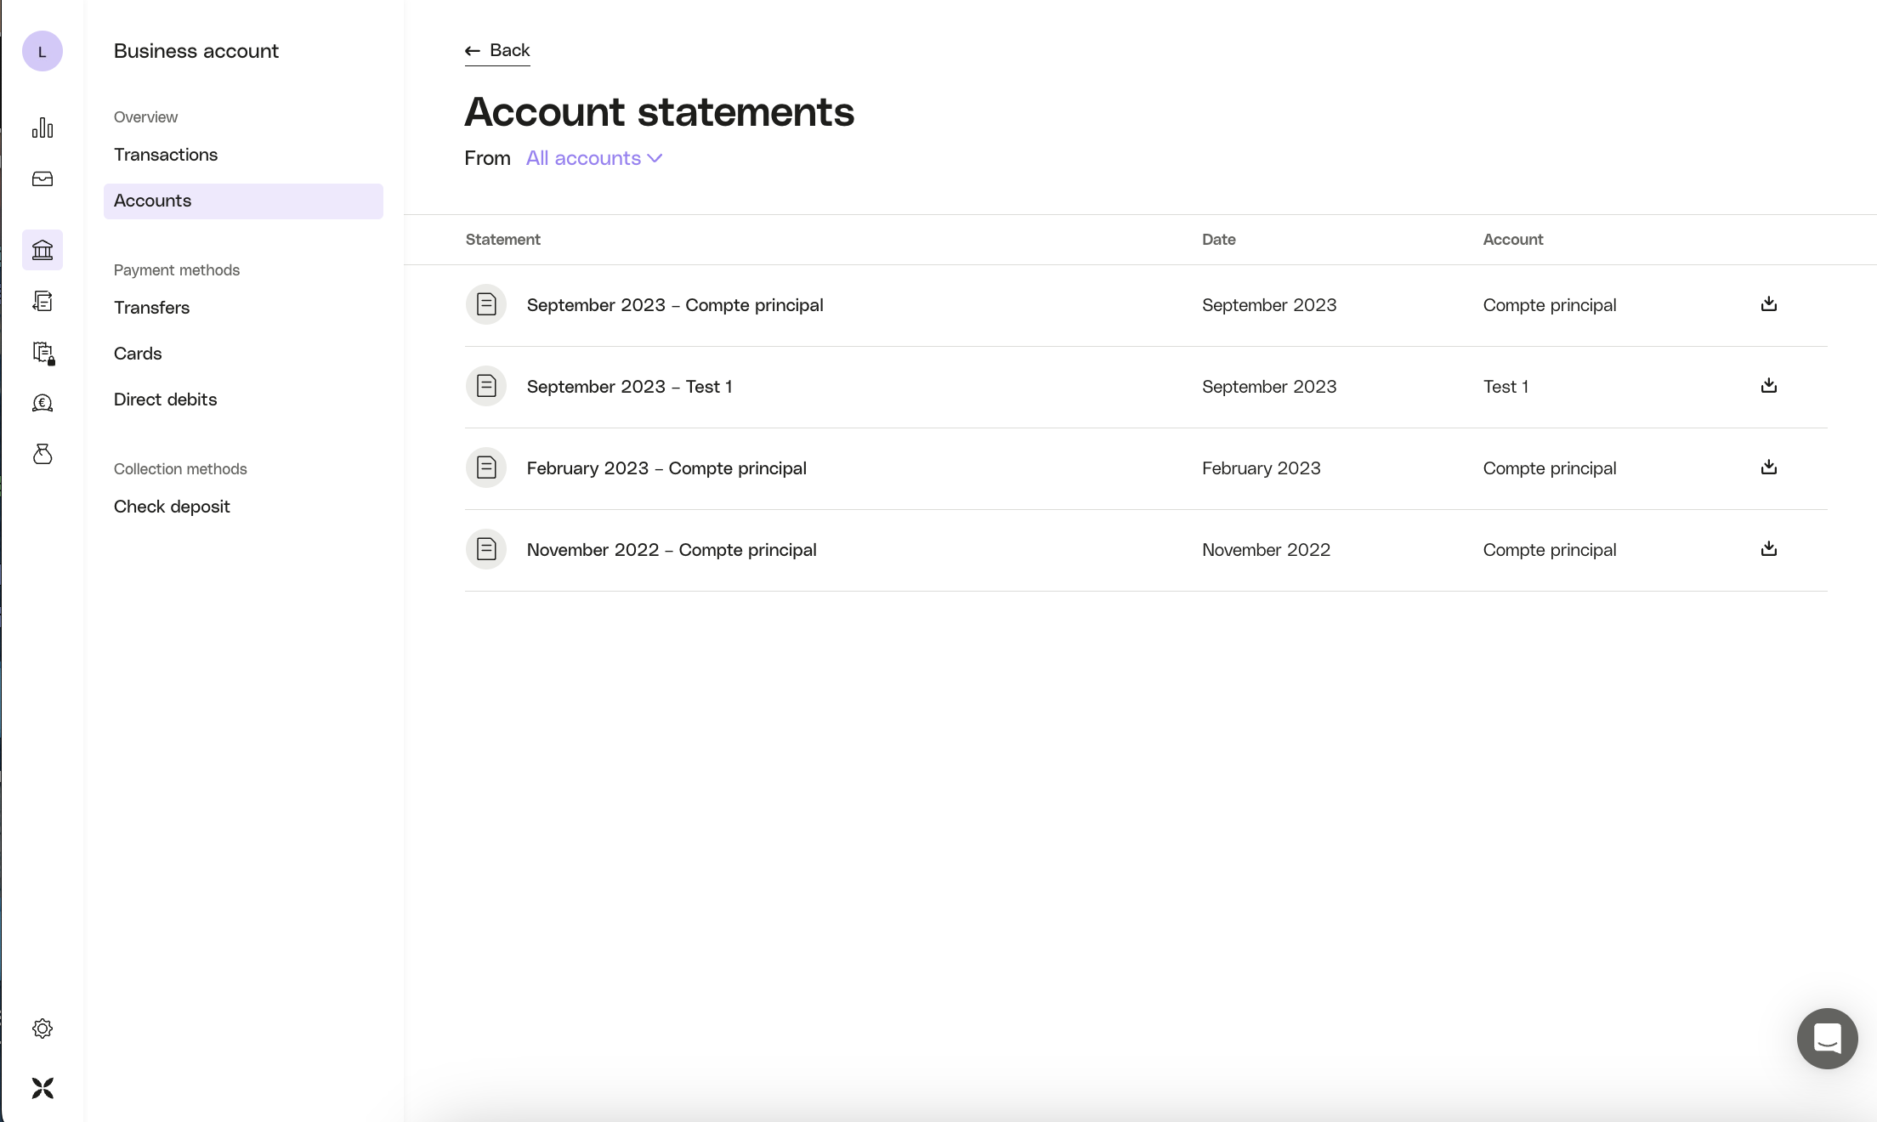Open the inbox icon in sidebar

click(x=43, y=179)
